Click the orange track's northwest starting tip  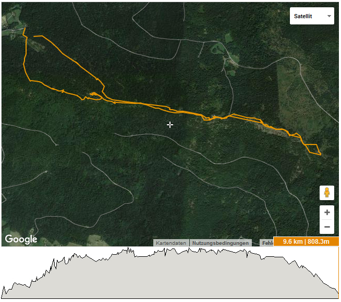pyautogui.click(x=25, y=29)
